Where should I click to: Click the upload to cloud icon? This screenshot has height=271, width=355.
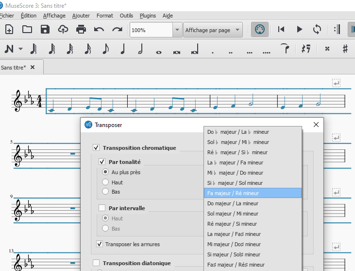(x=63, y=29)
